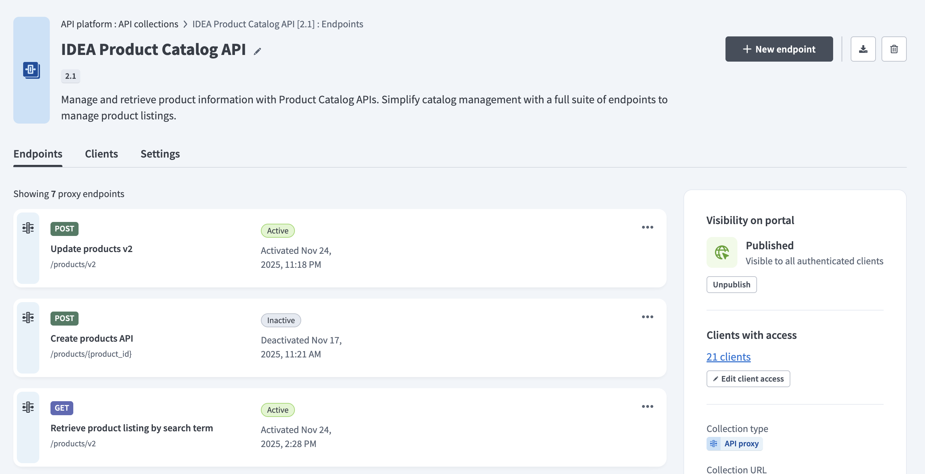Viewport: 925px width, 474px height.
Task: Click the API collection icon in header
Action: click(31, 70)
